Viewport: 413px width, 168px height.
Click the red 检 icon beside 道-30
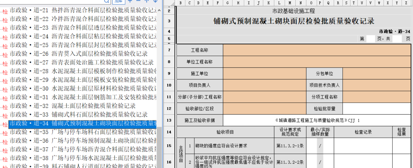click(x=5, y=90)
